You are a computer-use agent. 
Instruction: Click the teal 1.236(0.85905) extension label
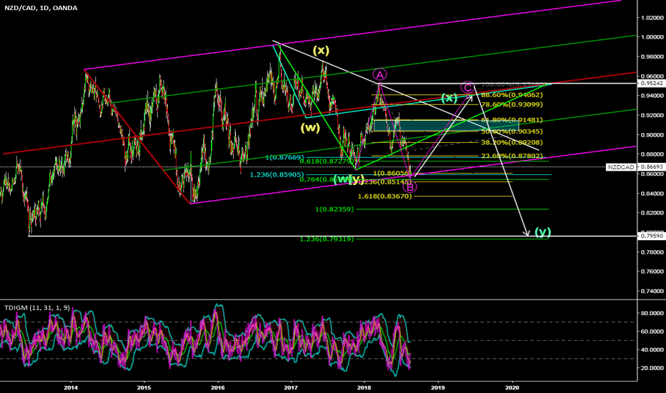point(277,174)
